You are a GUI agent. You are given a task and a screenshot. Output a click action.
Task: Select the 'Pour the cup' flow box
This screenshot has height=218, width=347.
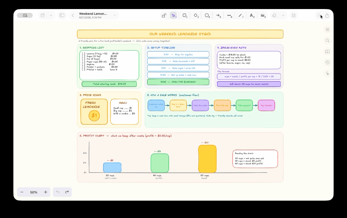pos(222,106)
